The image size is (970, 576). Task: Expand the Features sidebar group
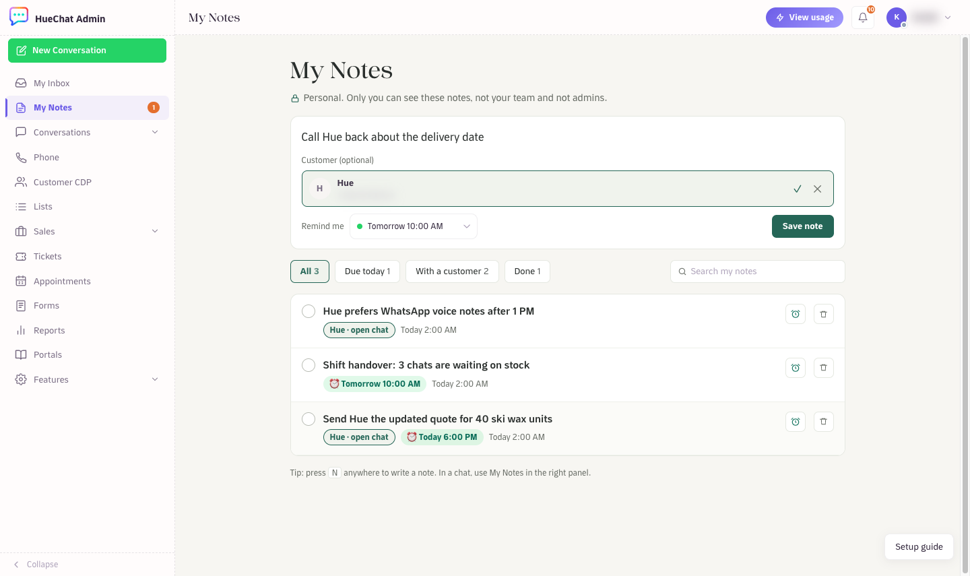pyautogui.click(x=88, y=379)
